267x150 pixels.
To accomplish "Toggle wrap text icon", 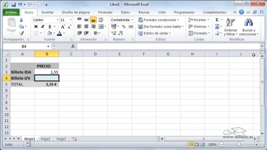I will click(101, 20).
